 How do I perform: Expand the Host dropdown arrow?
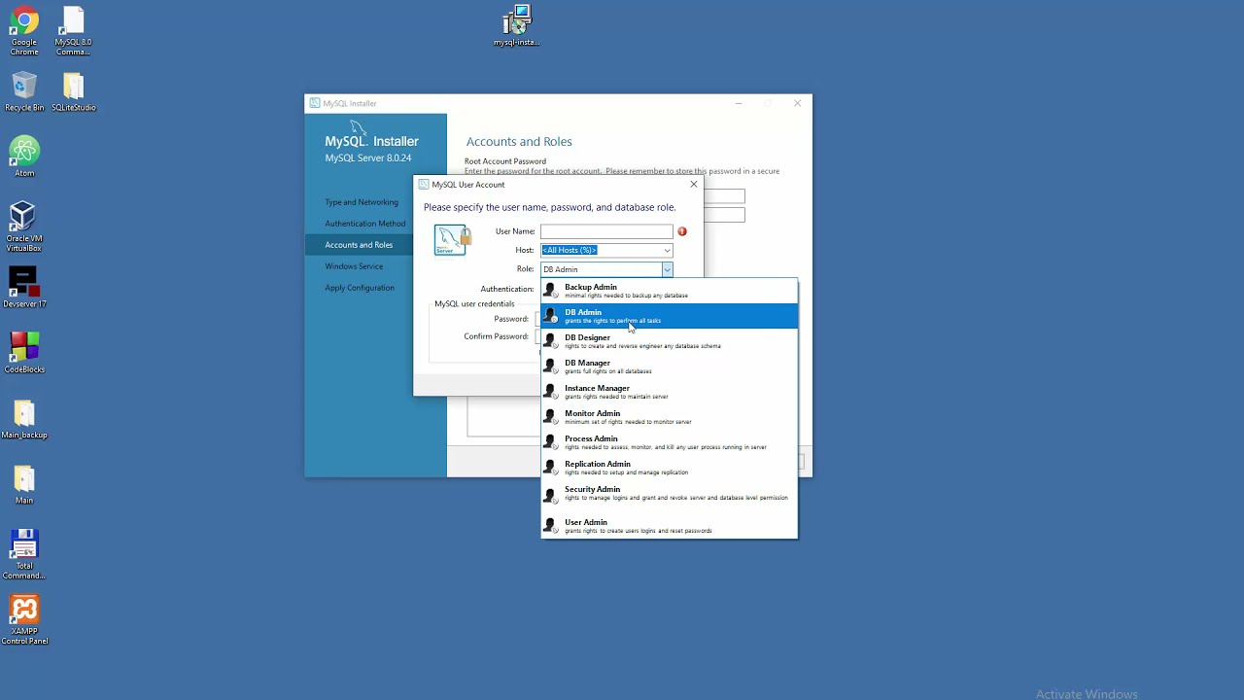pos(667,251)
